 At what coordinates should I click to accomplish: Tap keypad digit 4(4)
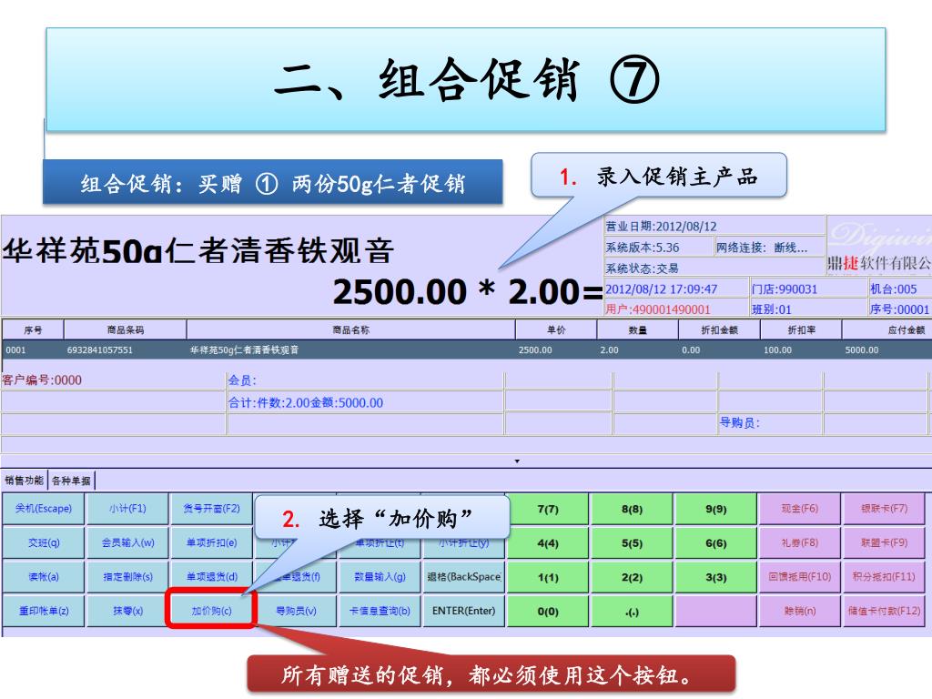[547, 542]
